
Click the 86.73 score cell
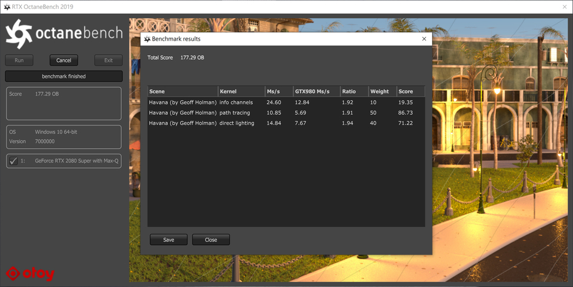point(405,112)
